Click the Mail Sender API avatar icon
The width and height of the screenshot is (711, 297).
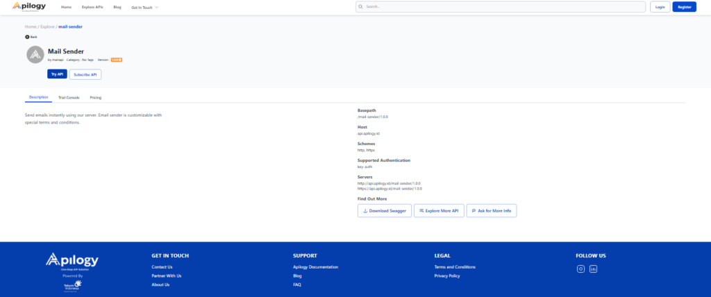click(35, 55)
